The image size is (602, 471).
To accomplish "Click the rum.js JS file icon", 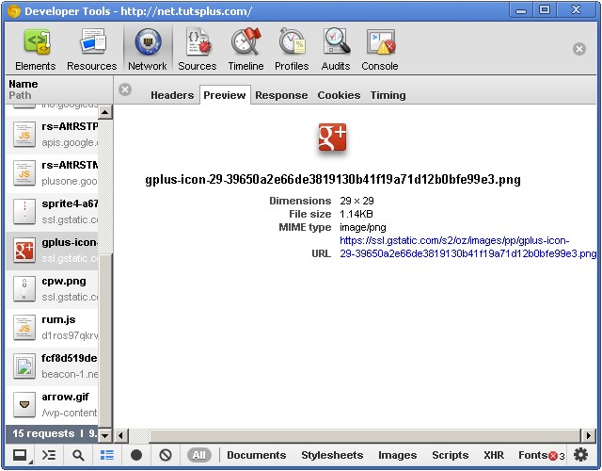I will coord(24,328).
